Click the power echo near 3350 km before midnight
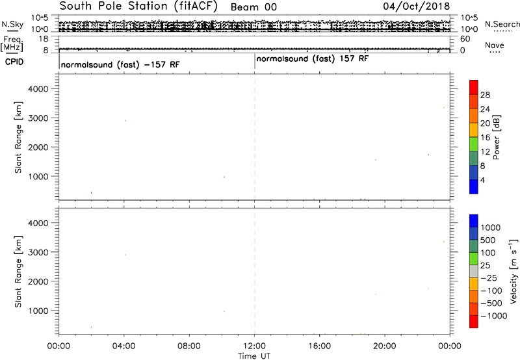The width and height of the screenshot is (520, 360). click(444, 107)
